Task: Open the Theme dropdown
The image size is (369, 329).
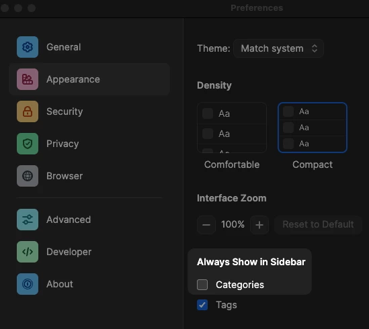Action: click(x=278, y=48)
